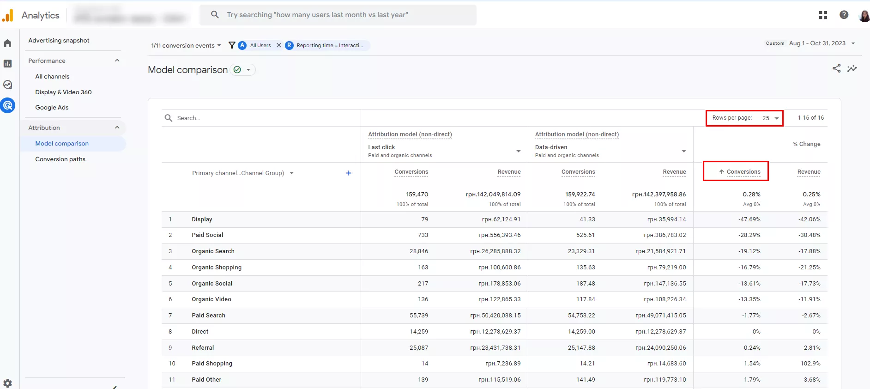Viewport: 870px width, 389px height.
Task: Sort by % Change Conversions arrow
Action: (x=721, y=172)
